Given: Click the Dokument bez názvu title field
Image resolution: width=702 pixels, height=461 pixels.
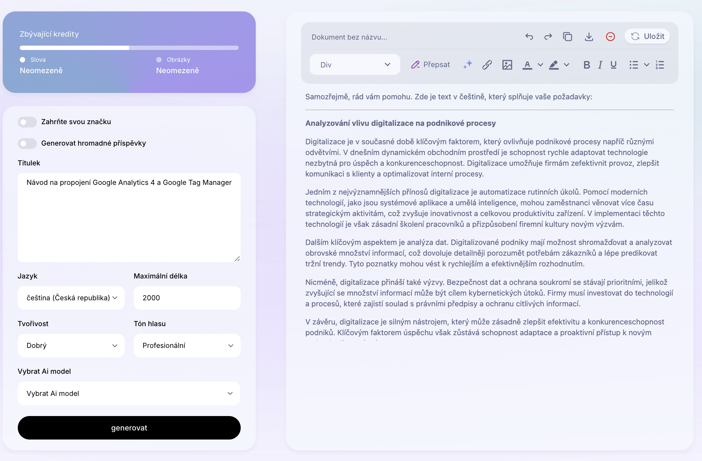Looking at the screenshot, I should pos(349,37).
